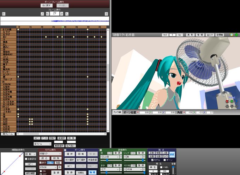Collapse the IK group in bone list

pyautogui.click(x=1, y=82)
